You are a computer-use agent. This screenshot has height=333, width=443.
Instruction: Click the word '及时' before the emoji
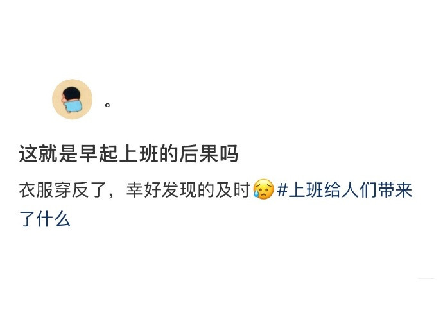pyautogui.click(x=233, y=189)
